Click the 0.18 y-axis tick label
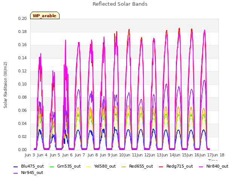Image resolution: width=241 pixels, height=180 pixels. (x=23, y=32)
